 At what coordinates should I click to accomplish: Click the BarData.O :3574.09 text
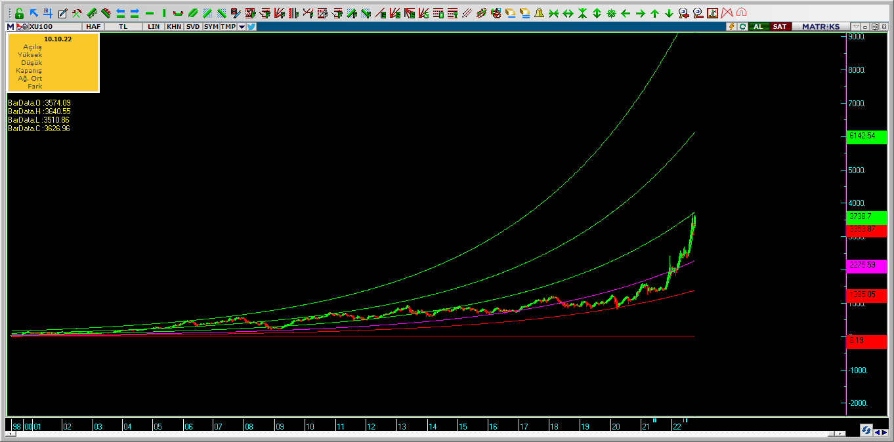(39, 103)
